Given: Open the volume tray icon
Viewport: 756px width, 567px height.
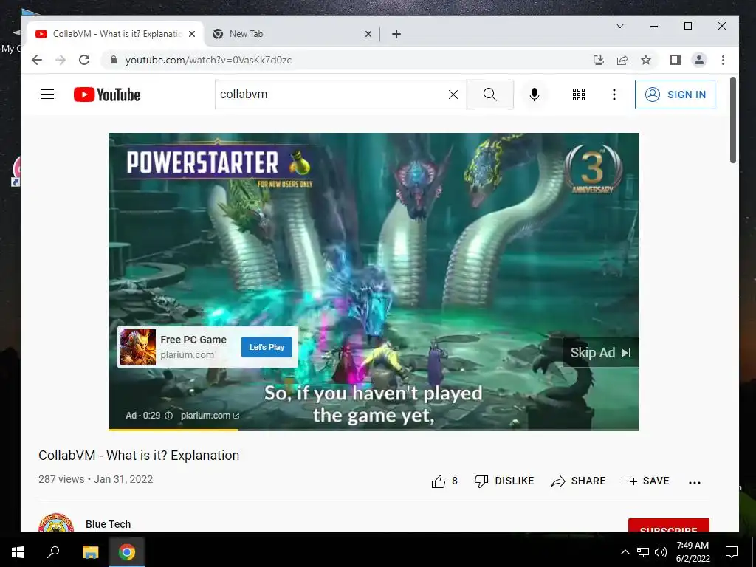Looking at the screenshot, I should 661,552.
